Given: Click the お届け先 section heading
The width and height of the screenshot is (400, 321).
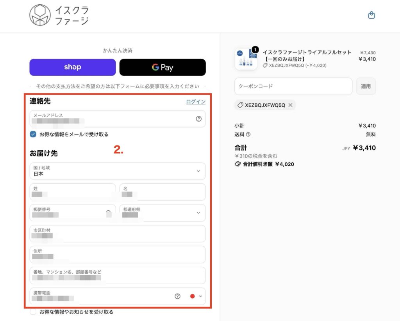Looking at the screenshot, I should tap(44, 153).
